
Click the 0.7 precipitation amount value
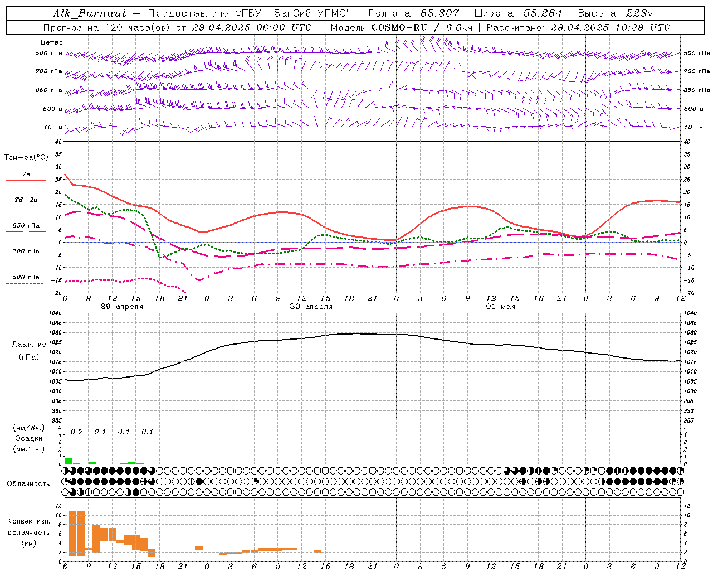[x=76, y=432]
